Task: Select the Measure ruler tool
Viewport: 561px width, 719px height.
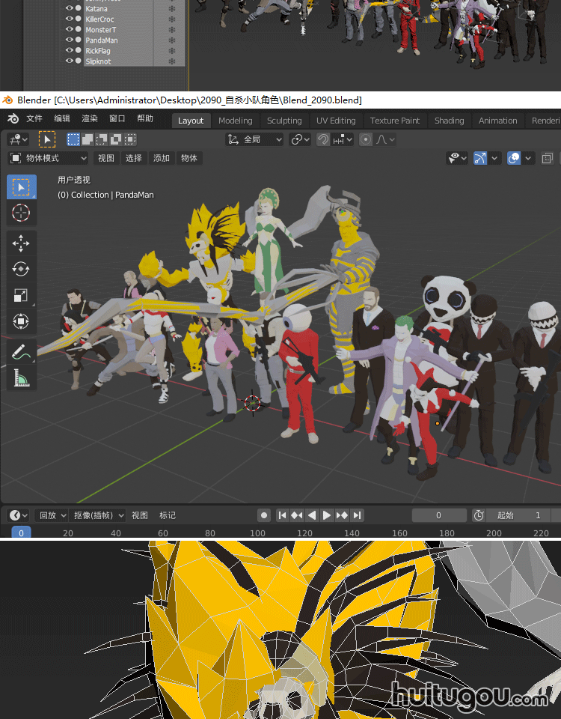Action: tap(21, 378)
